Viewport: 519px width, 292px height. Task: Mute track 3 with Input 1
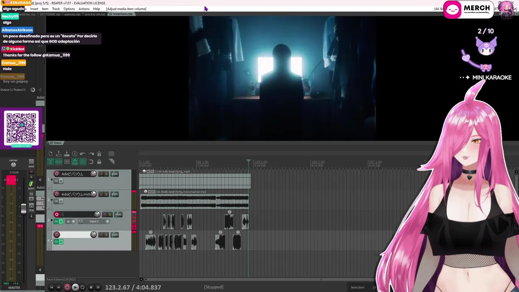pos(105,215)
